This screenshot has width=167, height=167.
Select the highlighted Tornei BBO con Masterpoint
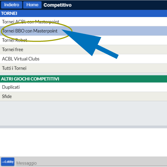tap(83, 31)
